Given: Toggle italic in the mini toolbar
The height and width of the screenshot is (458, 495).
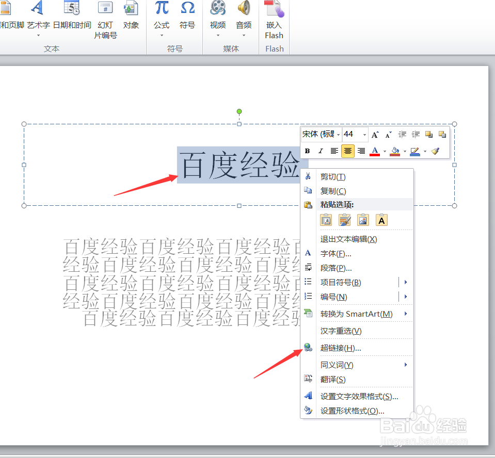Looking at the screenshot, I should tap(321, 151).
